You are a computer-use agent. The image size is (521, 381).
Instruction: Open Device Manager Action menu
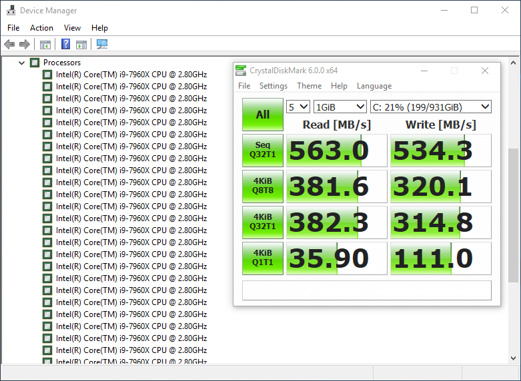tap(41, 28)
